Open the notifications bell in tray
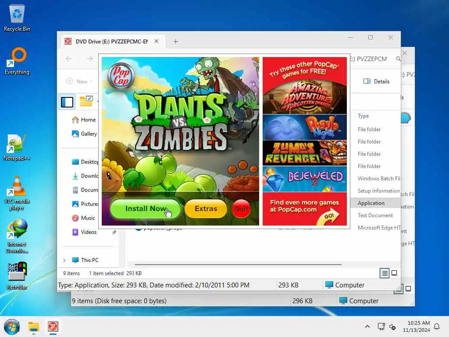The width and height of the screenshot is (449, 337). [437, 326]
